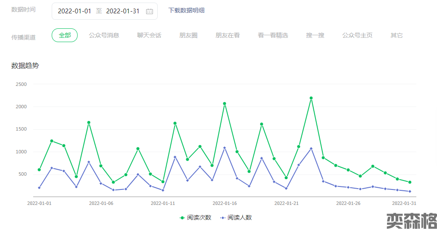Screen dimensions: 437x229
Task: Click the green legend dot icon
Action: tap(182, 218)
